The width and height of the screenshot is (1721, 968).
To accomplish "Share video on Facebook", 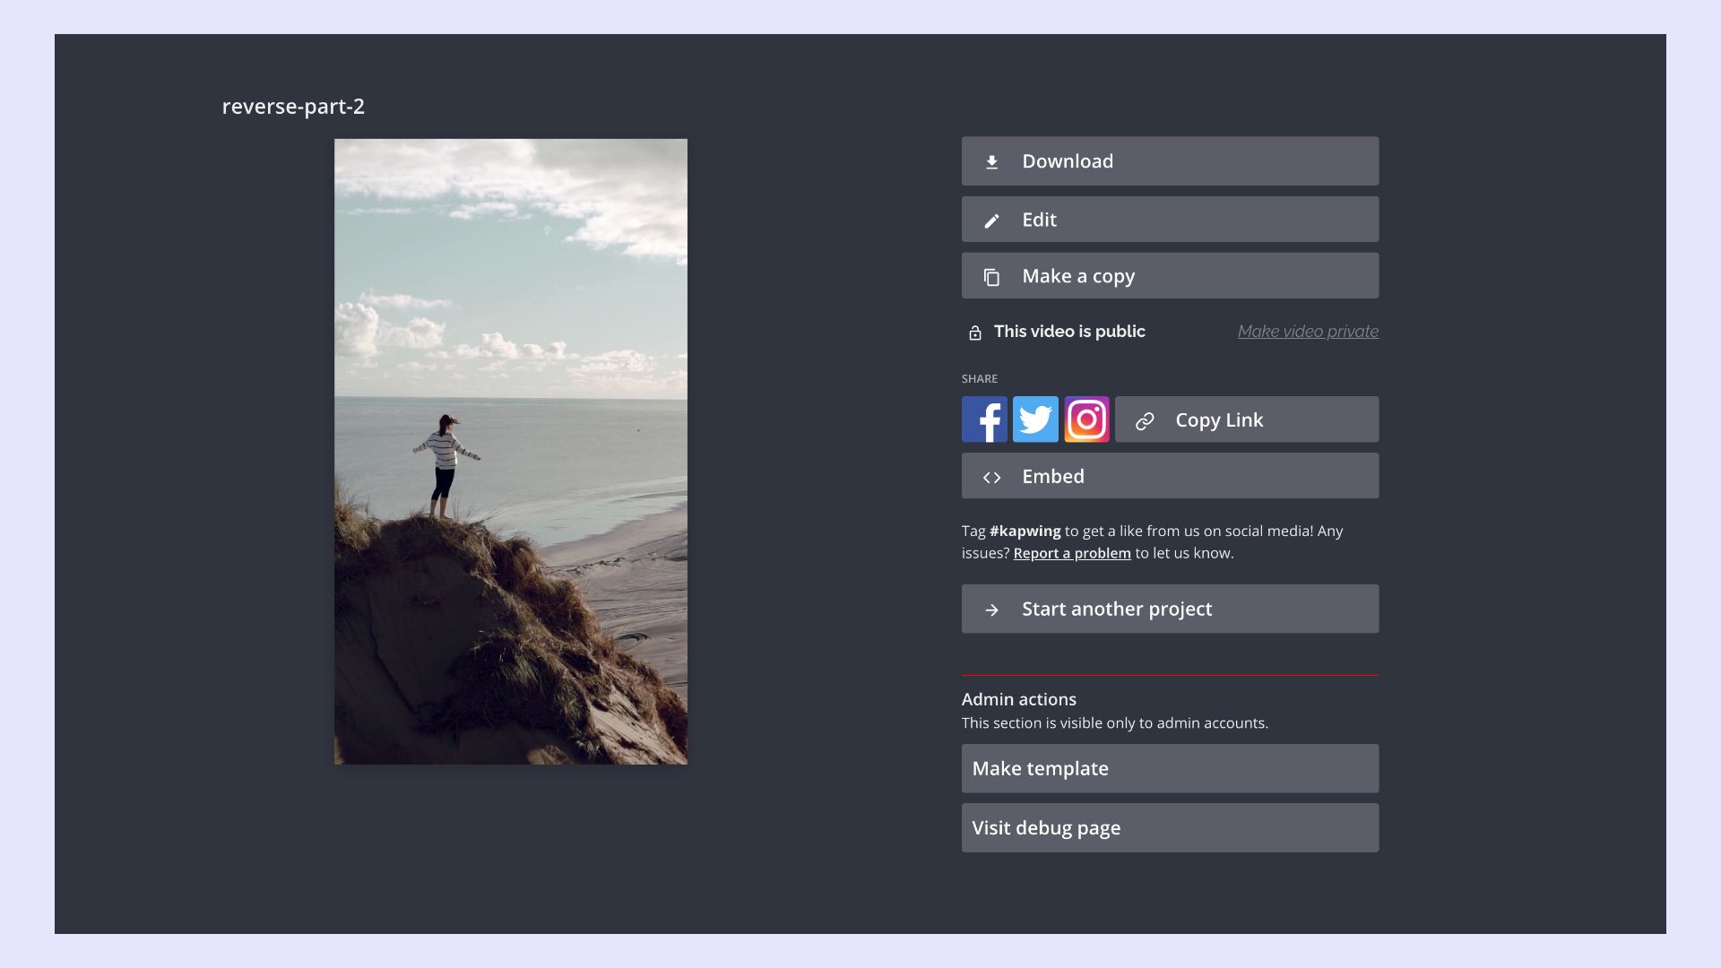I will 984,419.
